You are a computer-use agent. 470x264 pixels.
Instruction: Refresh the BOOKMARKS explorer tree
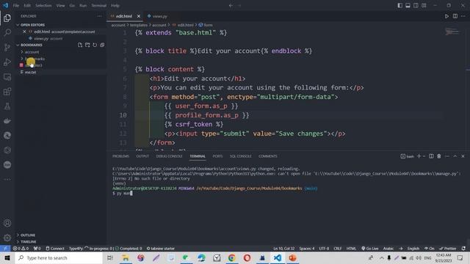[x=95, y=45]
